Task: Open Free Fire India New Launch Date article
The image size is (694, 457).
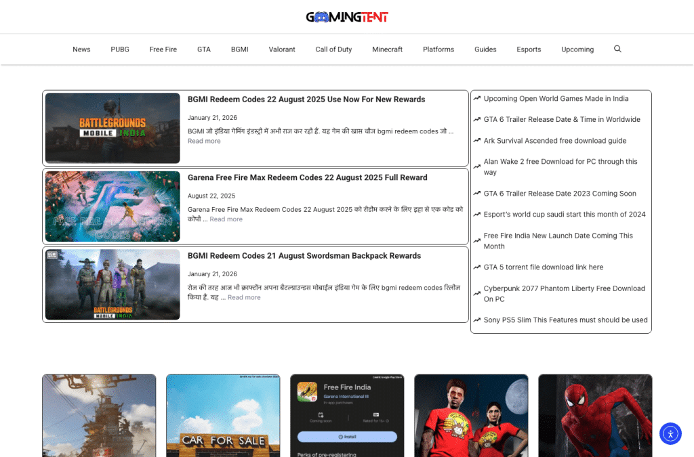Action: (558, 241)
